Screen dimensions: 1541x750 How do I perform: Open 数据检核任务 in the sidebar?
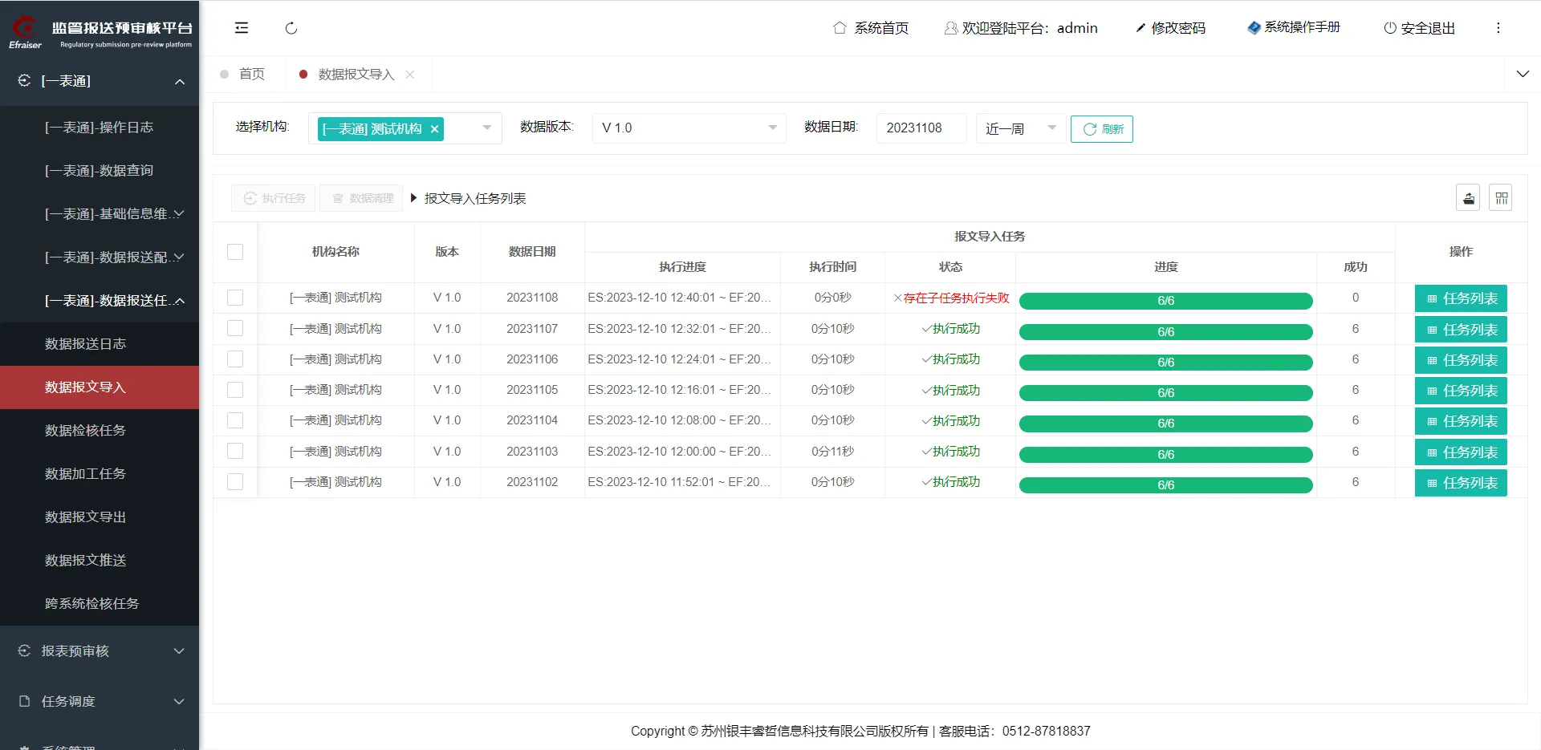pyautogui.click(x=86, y=431)
